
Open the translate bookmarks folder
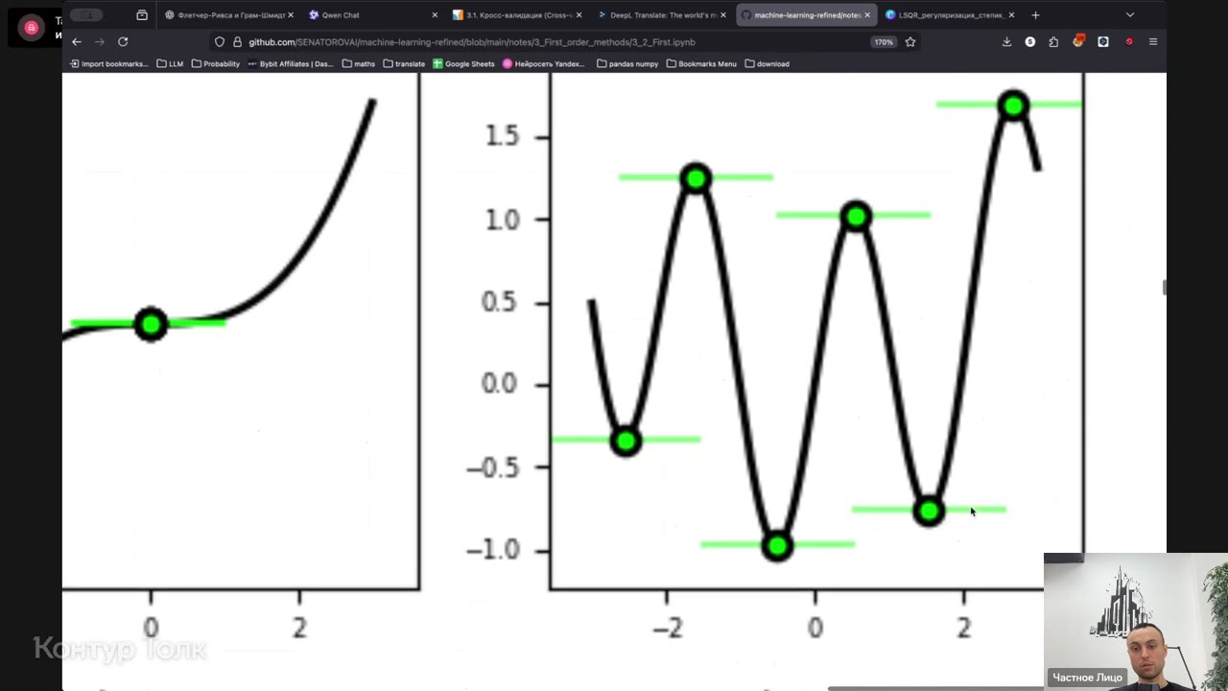click(x=404, y=63)
